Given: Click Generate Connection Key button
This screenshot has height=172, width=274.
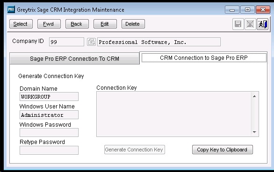Looking at the screenshot, I should tap(135, 150).
